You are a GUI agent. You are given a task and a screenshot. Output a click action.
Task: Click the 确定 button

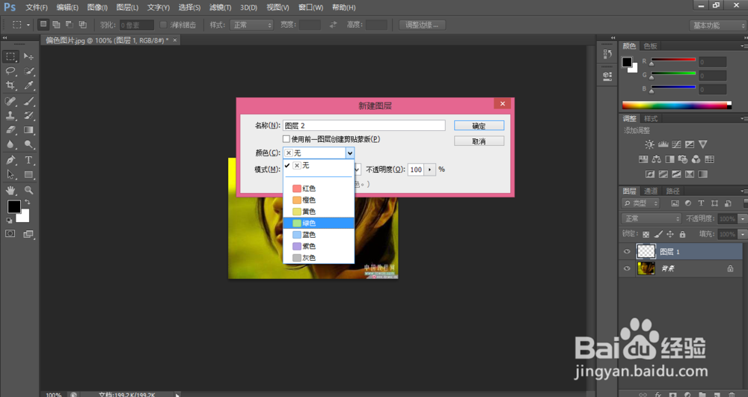pyautogui.click(x=479, y=126)
